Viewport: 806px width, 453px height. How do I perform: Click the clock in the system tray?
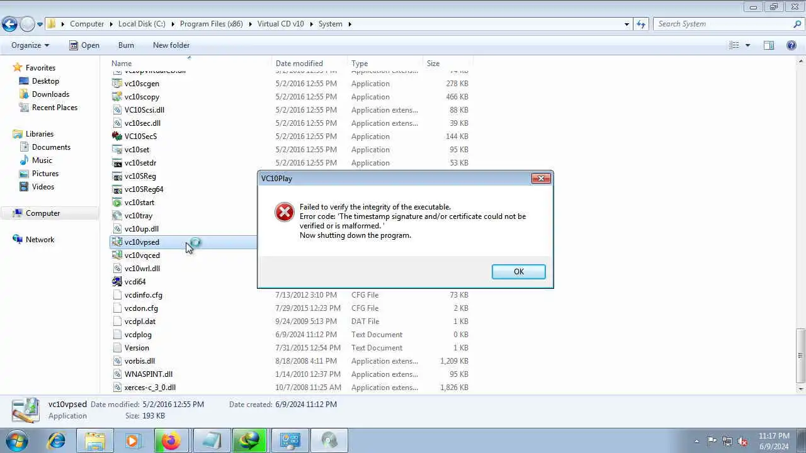[x=774, y=441]
